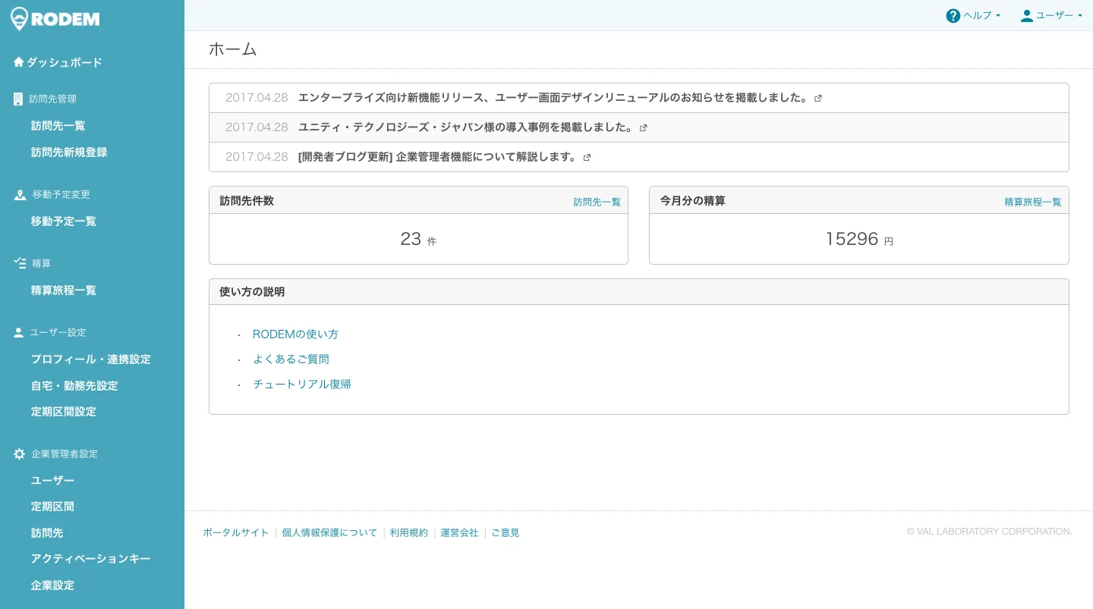1093x609 pixels.
Task: Click external link icon after ユニティ・テクノロジーズ news
Action: (643, 128)
